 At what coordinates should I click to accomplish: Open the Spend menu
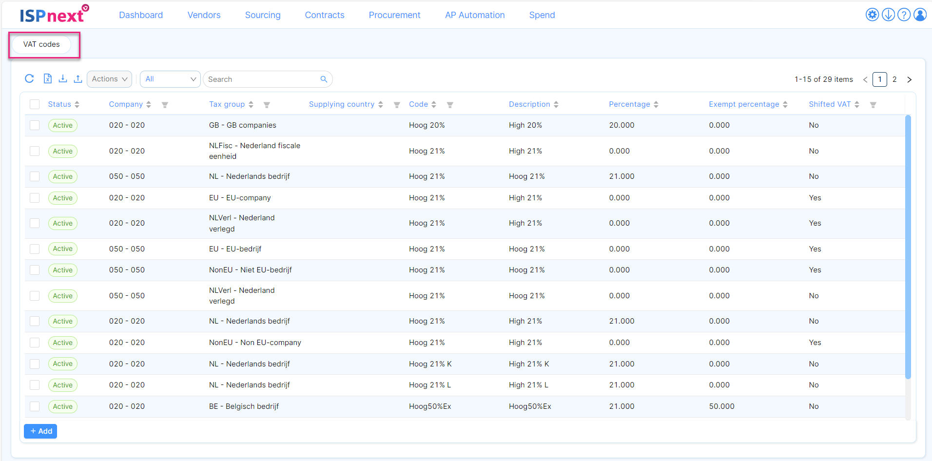(x=542, y=15)
